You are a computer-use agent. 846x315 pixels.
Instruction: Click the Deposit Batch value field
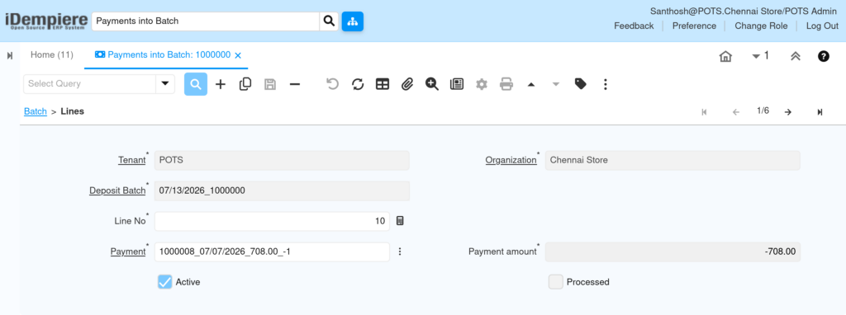coord(283,190)
